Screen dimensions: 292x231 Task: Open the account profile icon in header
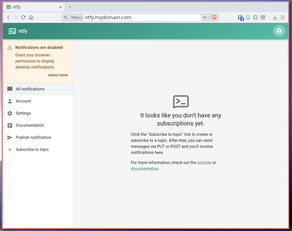[279, 31]
